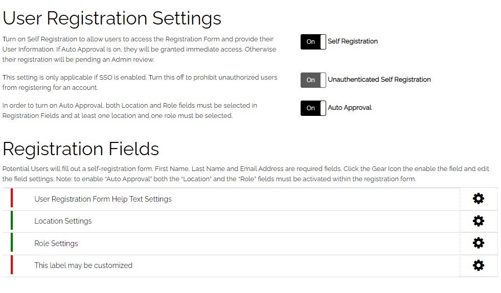Screen dimensions: 501x293
Task: Click the red status bar on Help Text row
Action: click(x=12, y=198)
